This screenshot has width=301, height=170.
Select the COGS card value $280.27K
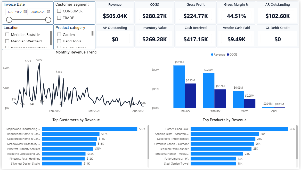[154, 16]
